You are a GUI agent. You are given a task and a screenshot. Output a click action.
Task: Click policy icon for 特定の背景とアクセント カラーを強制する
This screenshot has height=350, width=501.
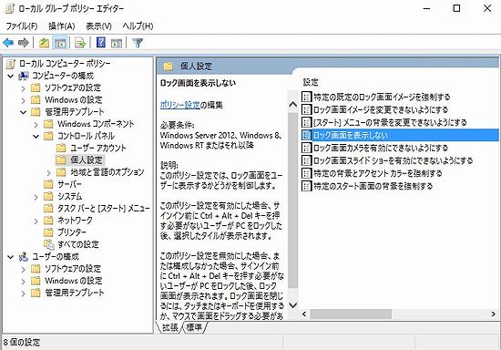tap(306, 173)
